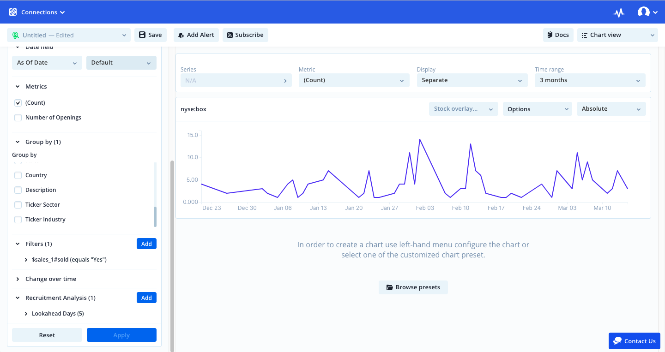Screen dimensions: 665x352
Task: Check the Ticker Sector option
Action: point(18,205)
